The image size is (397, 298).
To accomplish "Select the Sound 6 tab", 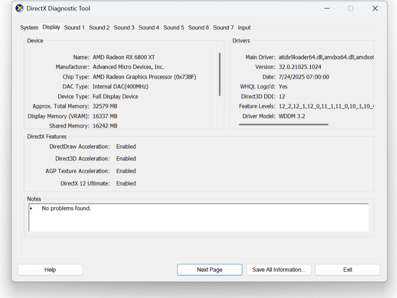I will 198,28.
